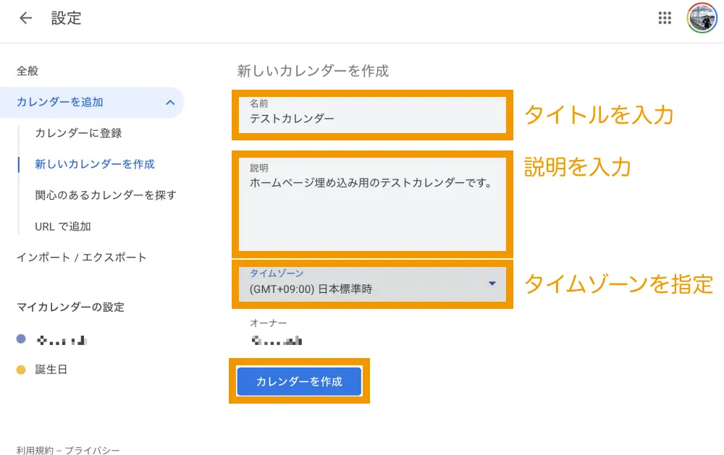Click the back arrow next to 設定
Viewport: 724px width, 455px height.
click(x=26, y=19)
